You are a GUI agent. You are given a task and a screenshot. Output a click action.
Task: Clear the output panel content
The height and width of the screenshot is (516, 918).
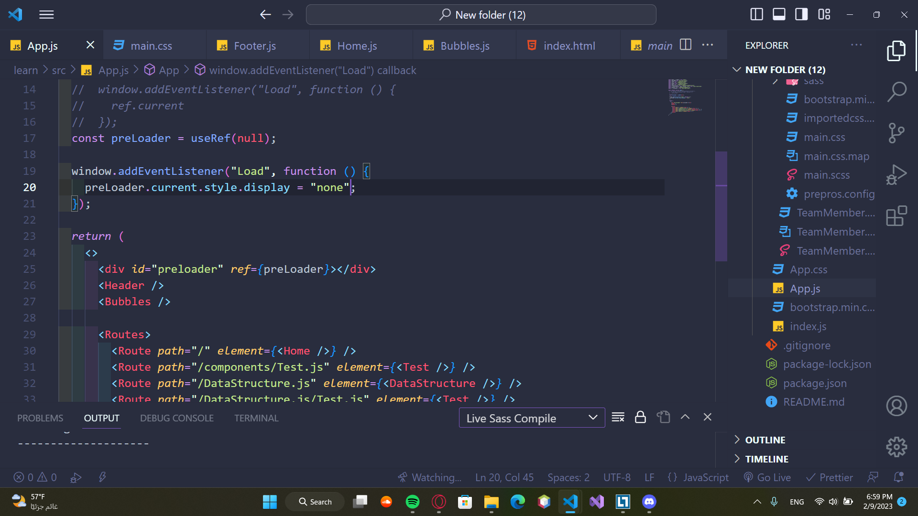point(618,417)
